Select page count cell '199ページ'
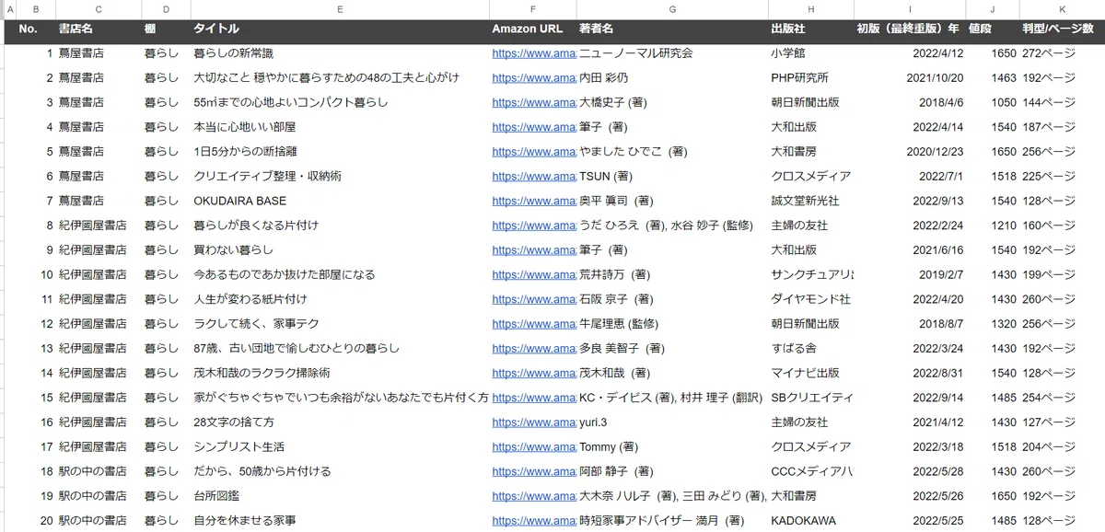Screen dimensions: 1105x532 (1062, 274)
